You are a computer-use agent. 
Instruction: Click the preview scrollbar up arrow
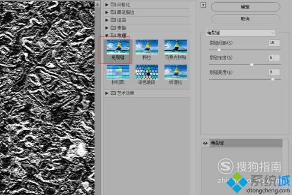point(98,4)
